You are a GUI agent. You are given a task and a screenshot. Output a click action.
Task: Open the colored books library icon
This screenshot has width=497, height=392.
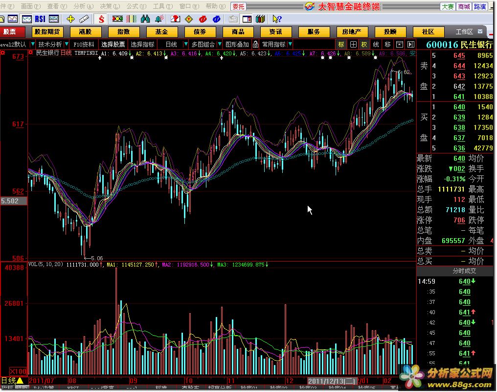260,19
